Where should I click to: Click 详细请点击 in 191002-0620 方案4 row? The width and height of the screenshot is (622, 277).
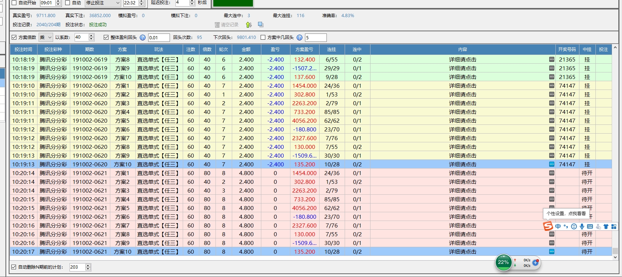tap(463, 112)
